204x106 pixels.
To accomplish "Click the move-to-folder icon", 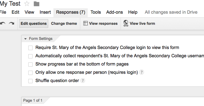I will (37, 4).
